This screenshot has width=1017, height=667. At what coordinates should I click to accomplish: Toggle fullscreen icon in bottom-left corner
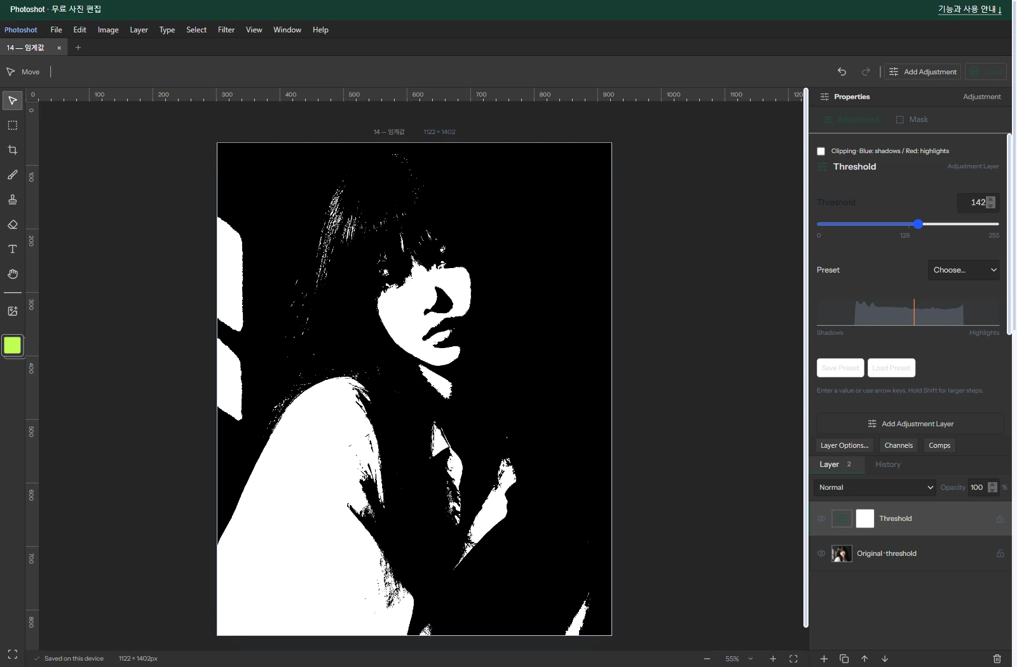[12, 654]
